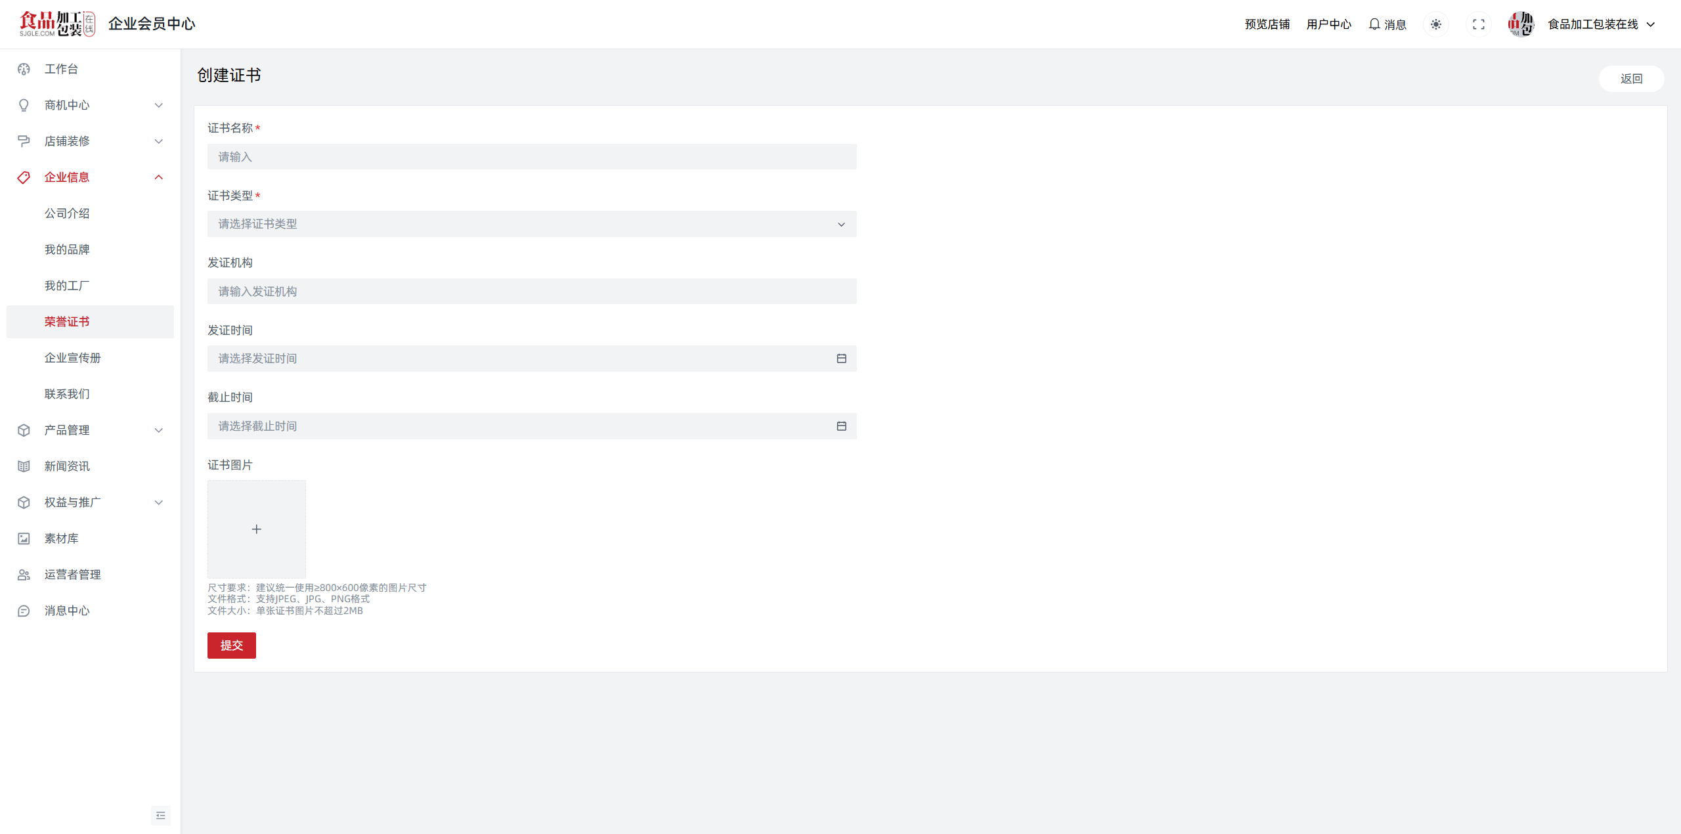Open the 证书类型 dropdown

coord(532,224)
